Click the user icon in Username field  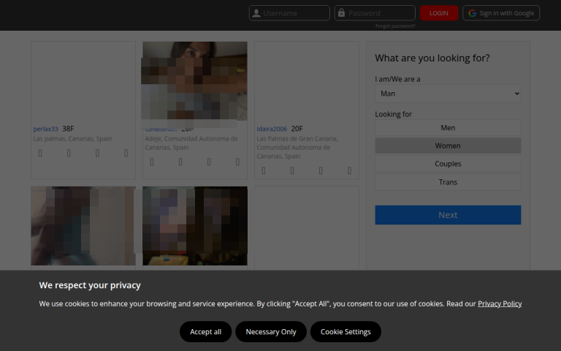pyautogui.click(x=256, y=13)
